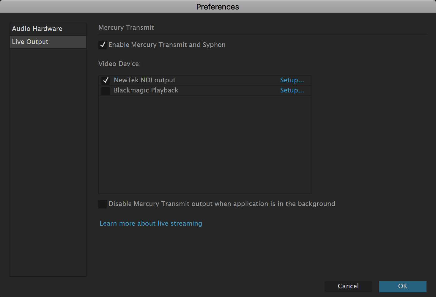
Task: Open Setup for NewTek NDI output
Action: (x=292, y=80)
